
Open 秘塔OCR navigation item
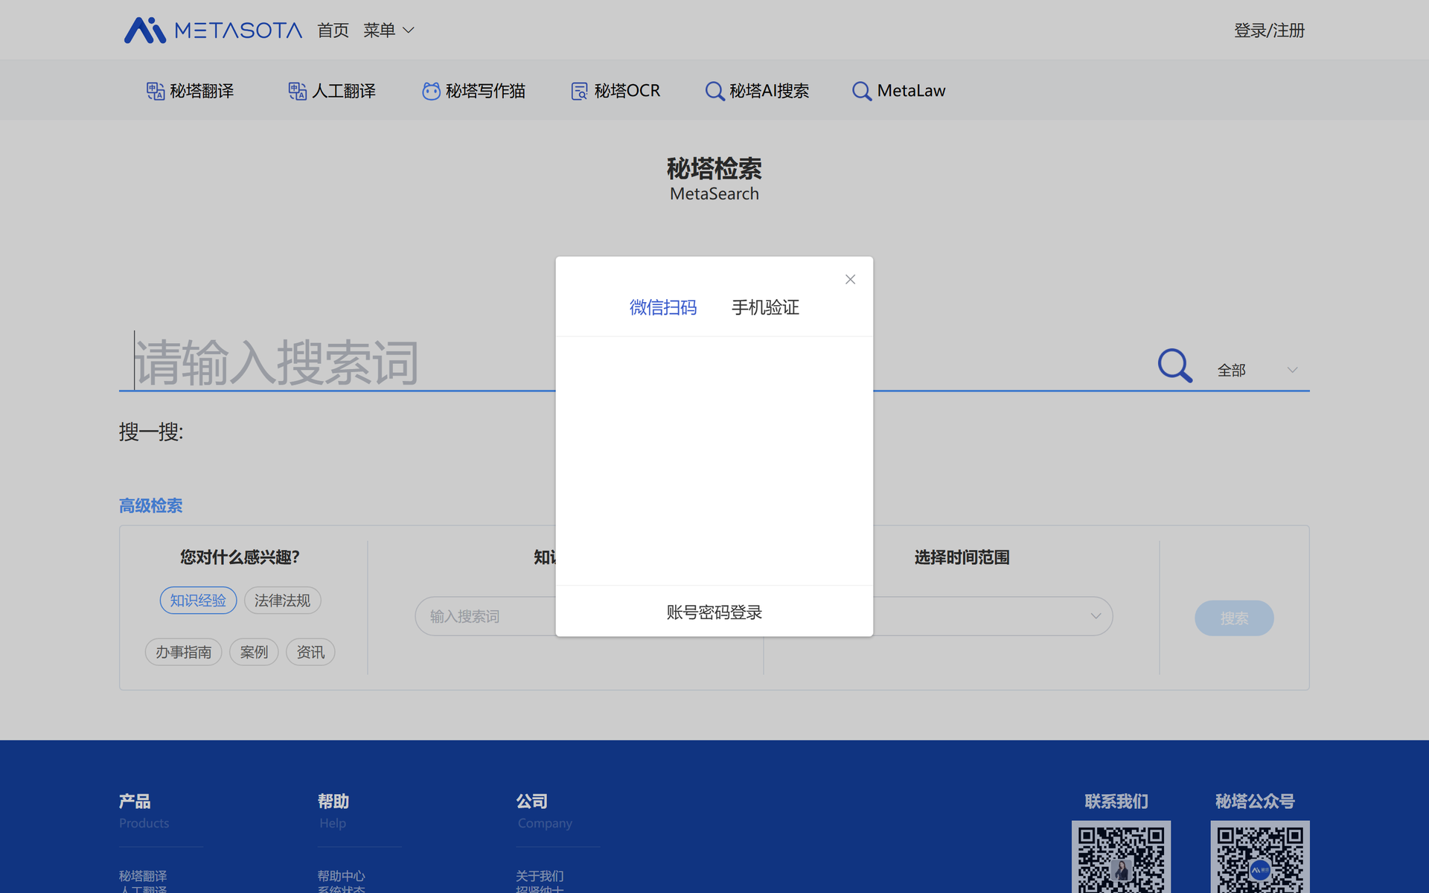pos(616,91)
